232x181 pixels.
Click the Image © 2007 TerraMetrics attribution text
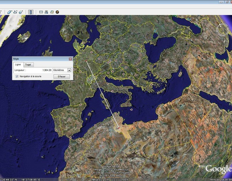pyautogui.click(x=111, y=169)
